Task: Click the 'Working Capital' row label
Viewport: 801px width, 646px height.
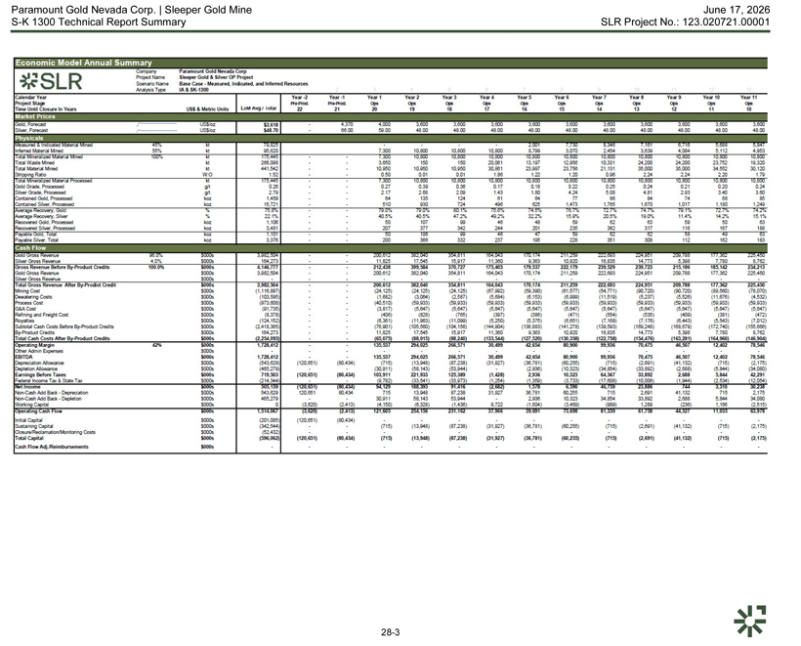Action: click(32, 405)
